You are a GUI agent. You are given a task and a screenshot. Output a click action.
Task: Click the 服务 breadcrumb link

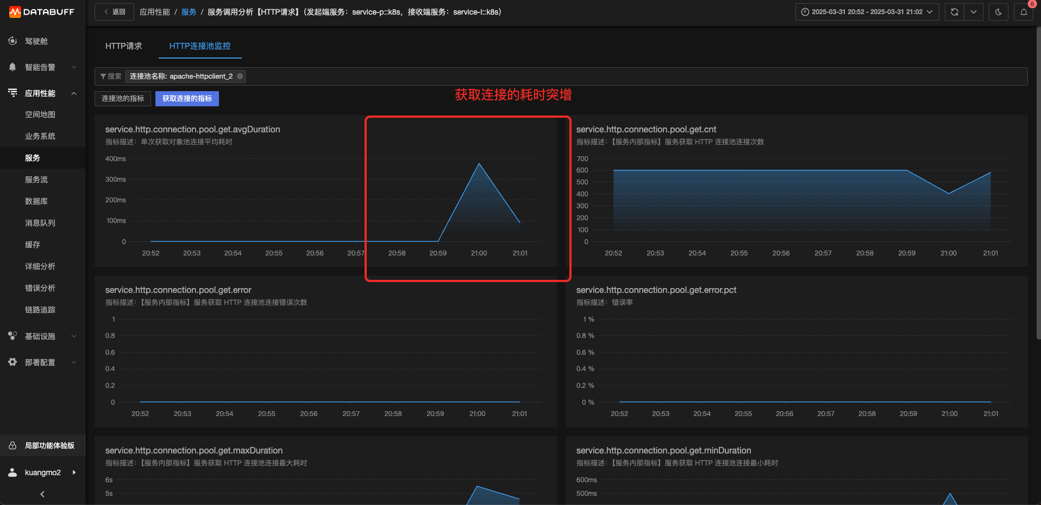point(189,12)
